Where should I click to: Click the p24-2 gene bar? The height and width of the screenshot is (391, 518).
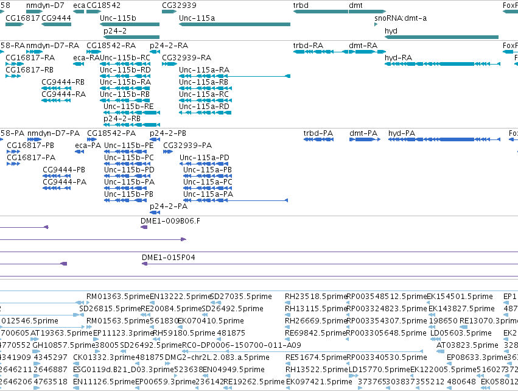point(131,37)
